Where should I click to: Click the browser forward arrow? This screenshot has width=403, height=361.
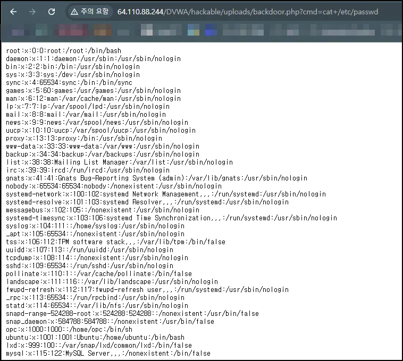pyautogui.click(x=32, y=12)
